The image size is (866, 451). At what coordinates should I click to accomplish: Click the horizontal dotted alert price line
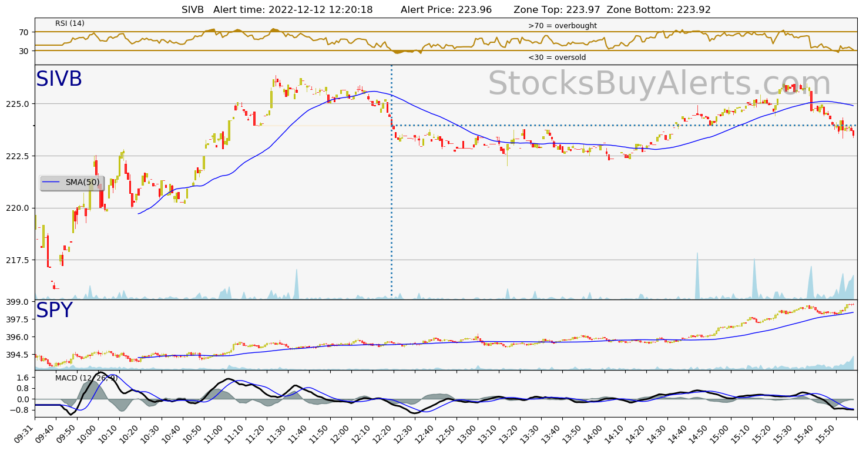624,125
